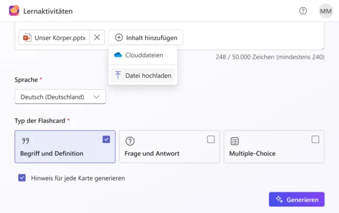Check the Frage und Antwort checkbox
This screenshot has height=213, width=339.
click(211, 140)
